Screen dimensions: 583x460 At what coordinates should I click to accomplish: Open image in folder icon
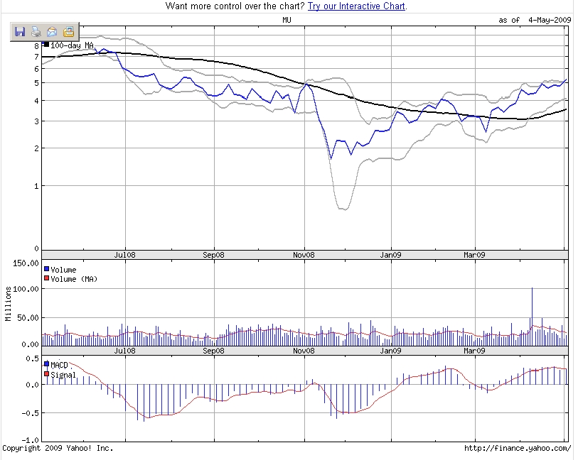pyautogui.click(x=68, y=32)
